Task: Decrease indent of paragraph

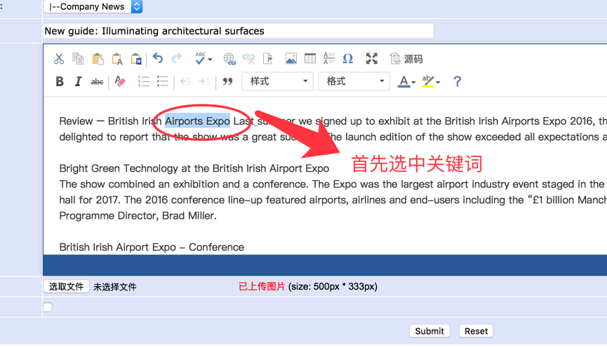Action: click(185, 81)
